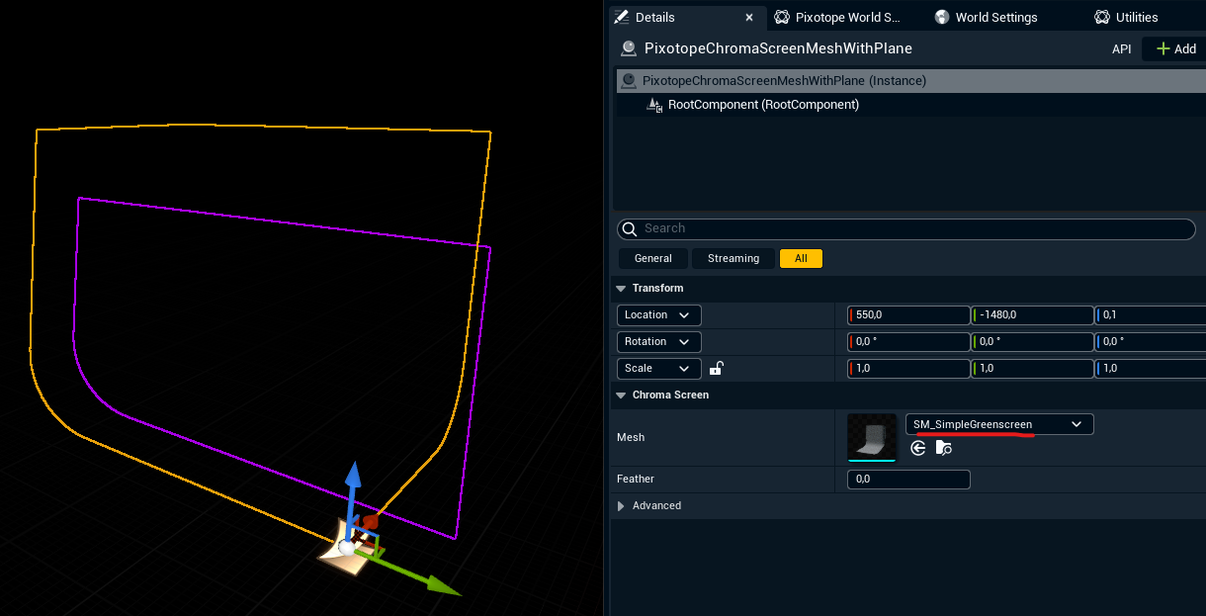The height and width of the screenshot is (616, 1206).
Task: Open the SM_SimpleGreenscreen mesh dropdown
Action: (x=998, y=424)
